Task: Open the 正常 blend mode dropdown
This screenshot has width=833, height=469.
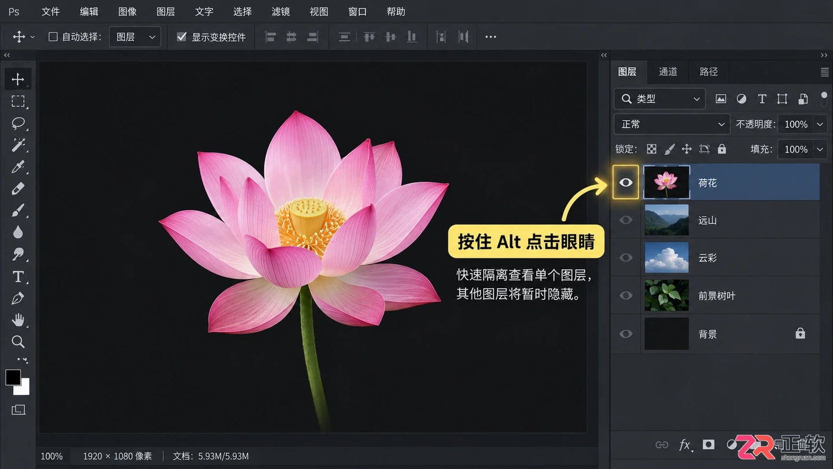Action: point(672,124)
